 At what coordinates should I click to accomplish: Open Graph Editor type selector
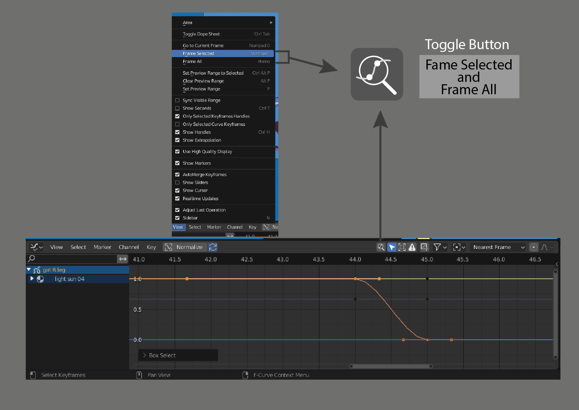point(36,247)
